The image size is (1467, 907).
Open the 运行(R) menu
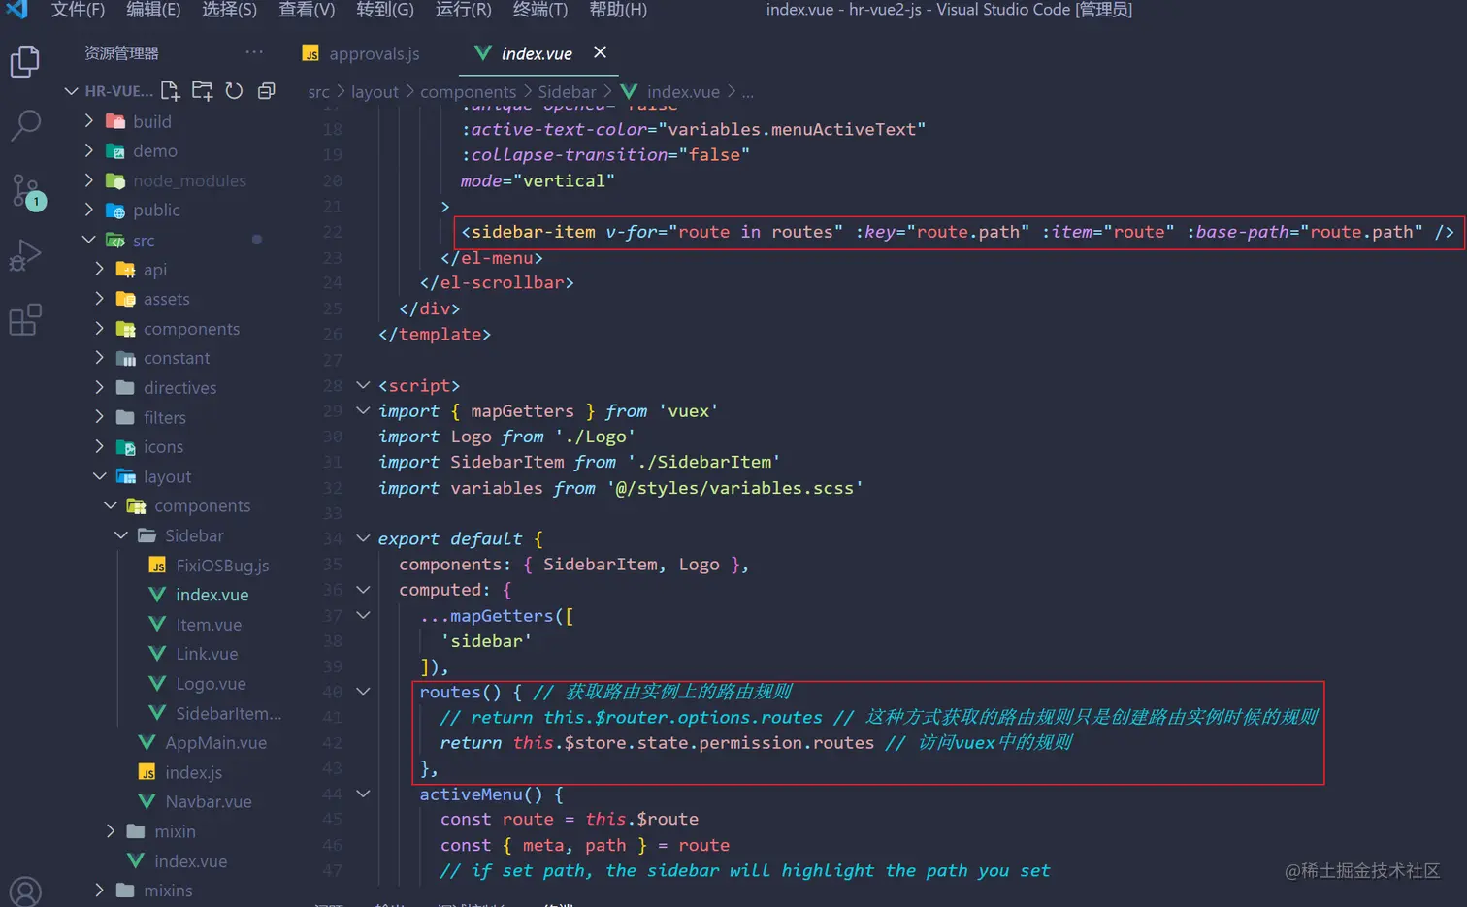pos(463,10)
